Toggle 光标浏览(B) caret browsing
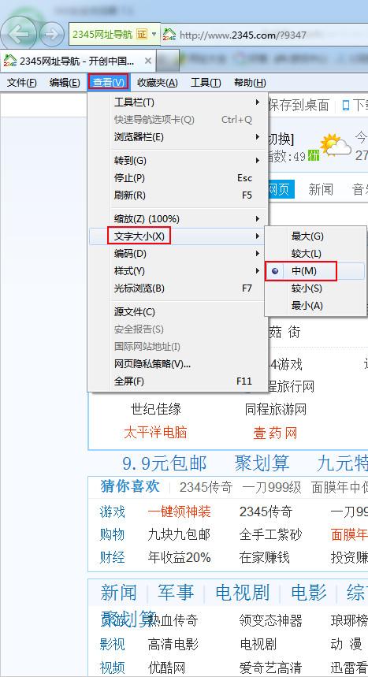368x677 pixels. (177, 288)
